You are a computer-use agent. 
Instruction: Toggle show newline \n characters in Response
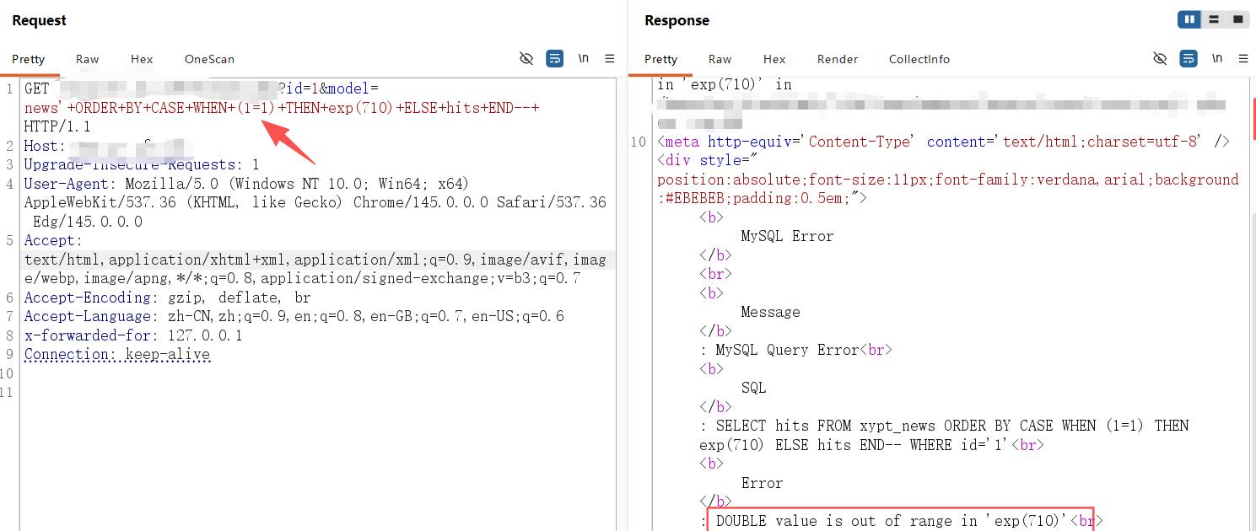click(1216, 58)
